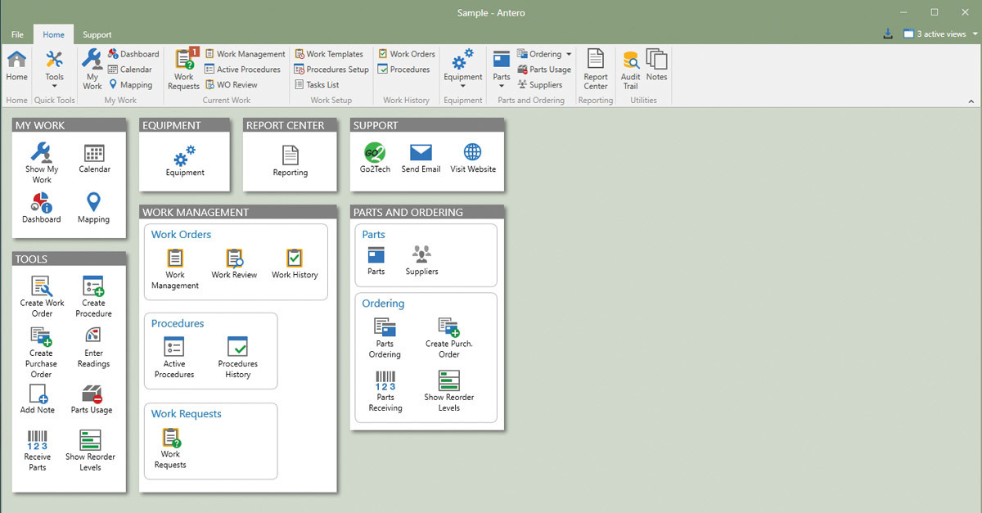Click the download icon in title area
982x513 pixels.
[889, 34]
